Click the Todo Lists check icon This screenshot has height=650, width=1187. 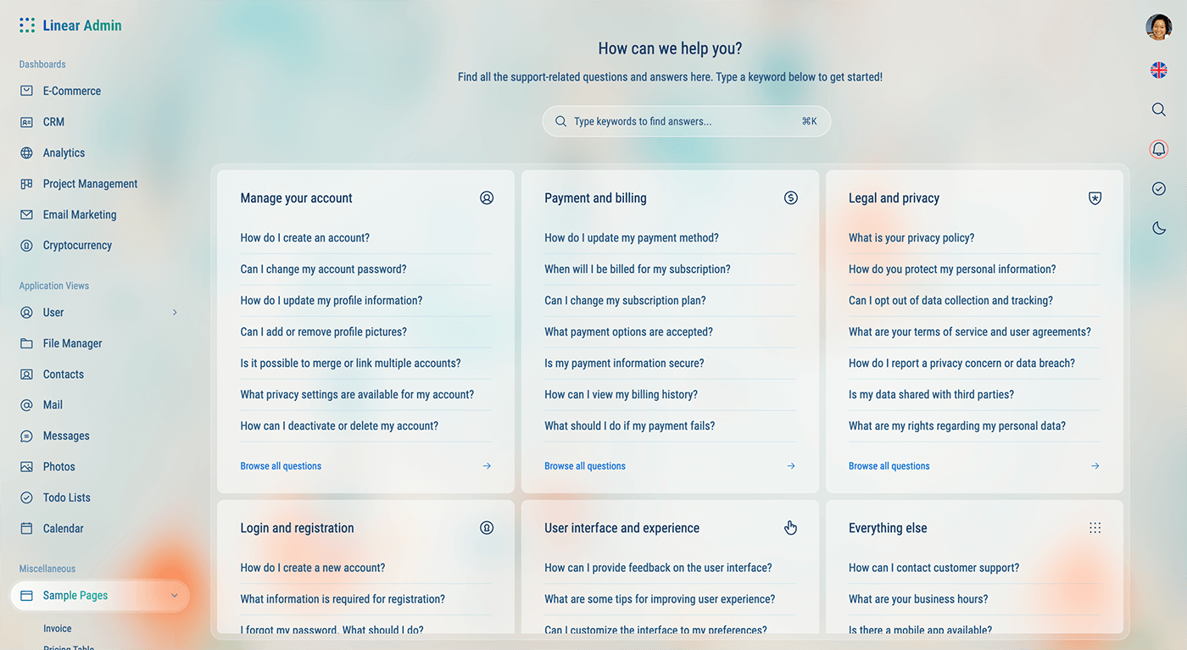[27, 497]
